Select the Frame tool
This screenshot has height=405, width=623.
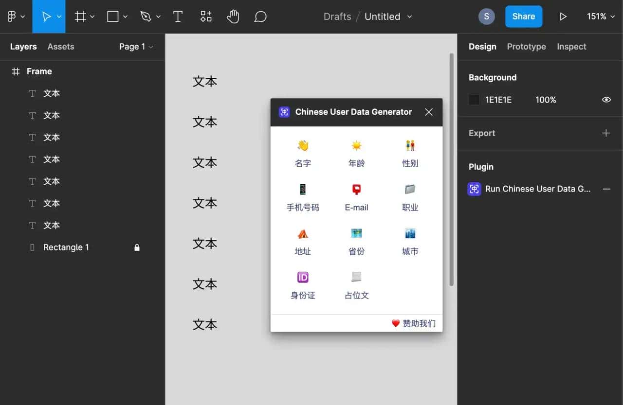80,16
